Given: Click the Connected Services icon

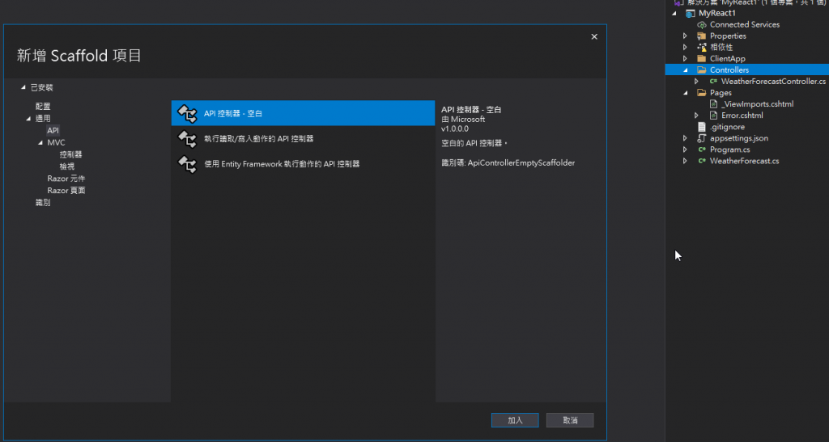Looking at the screenshot, I should 702,25.
